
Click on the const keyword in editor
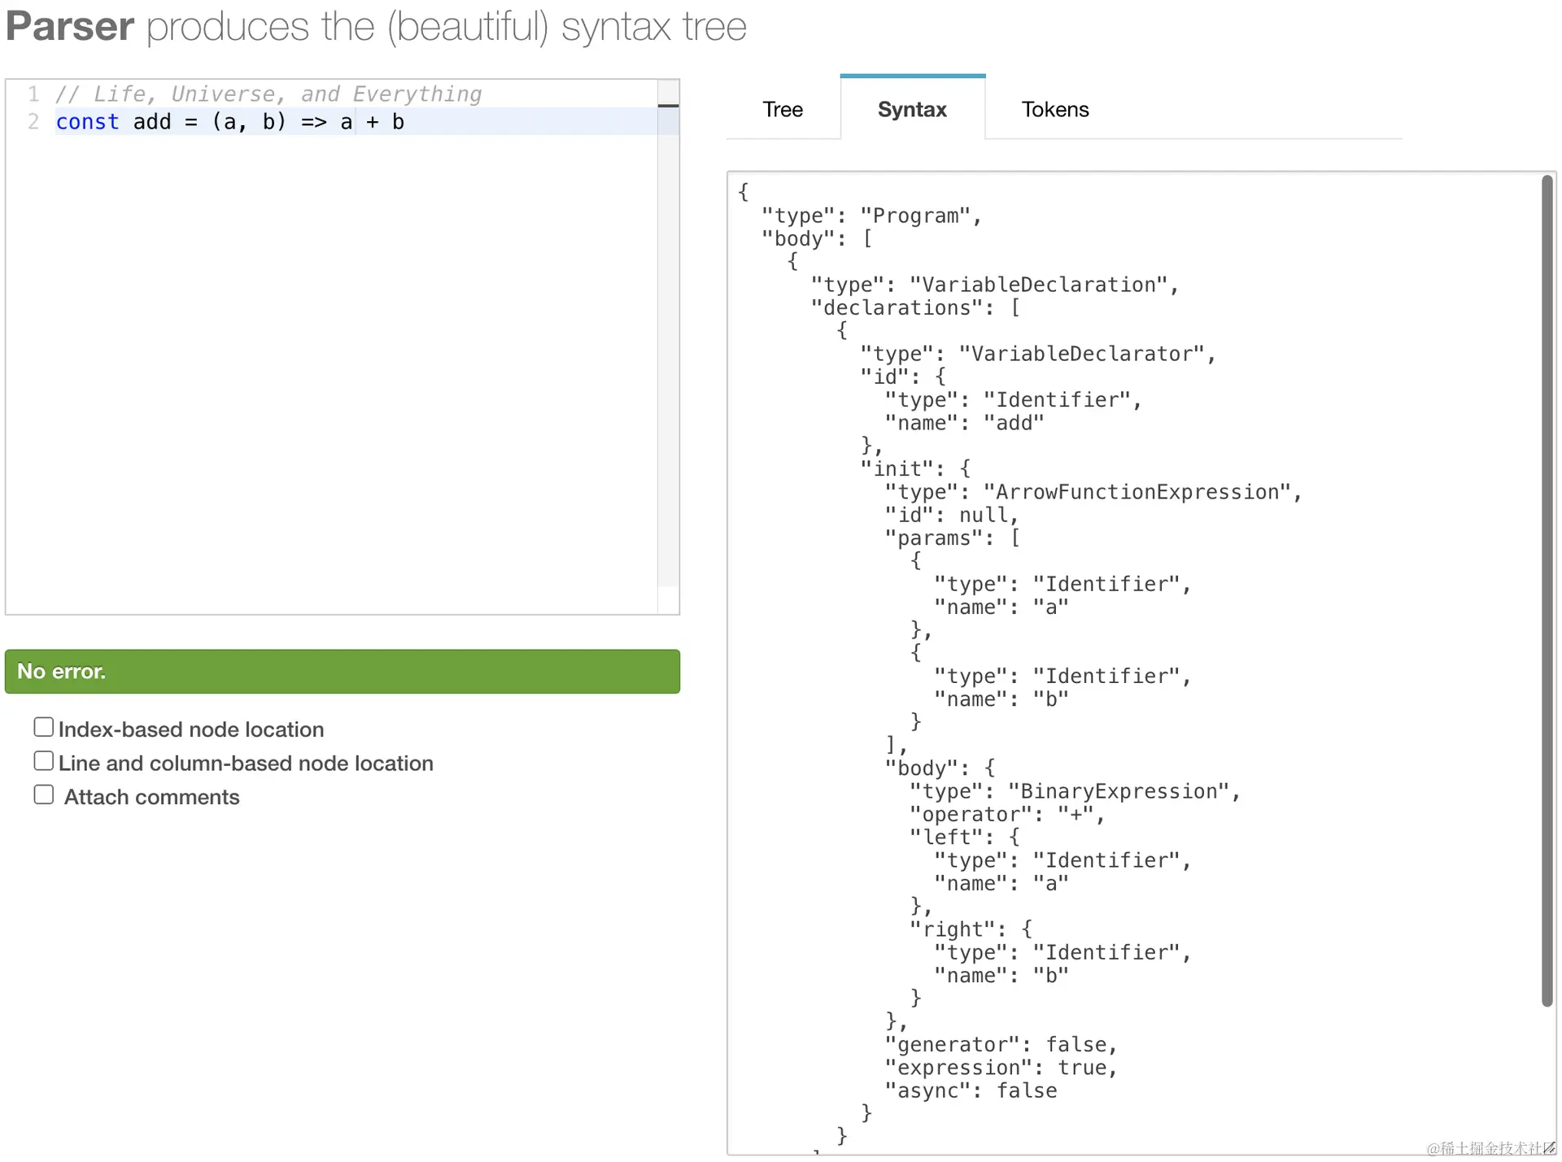pyautogui.click(x=87, y=122)
